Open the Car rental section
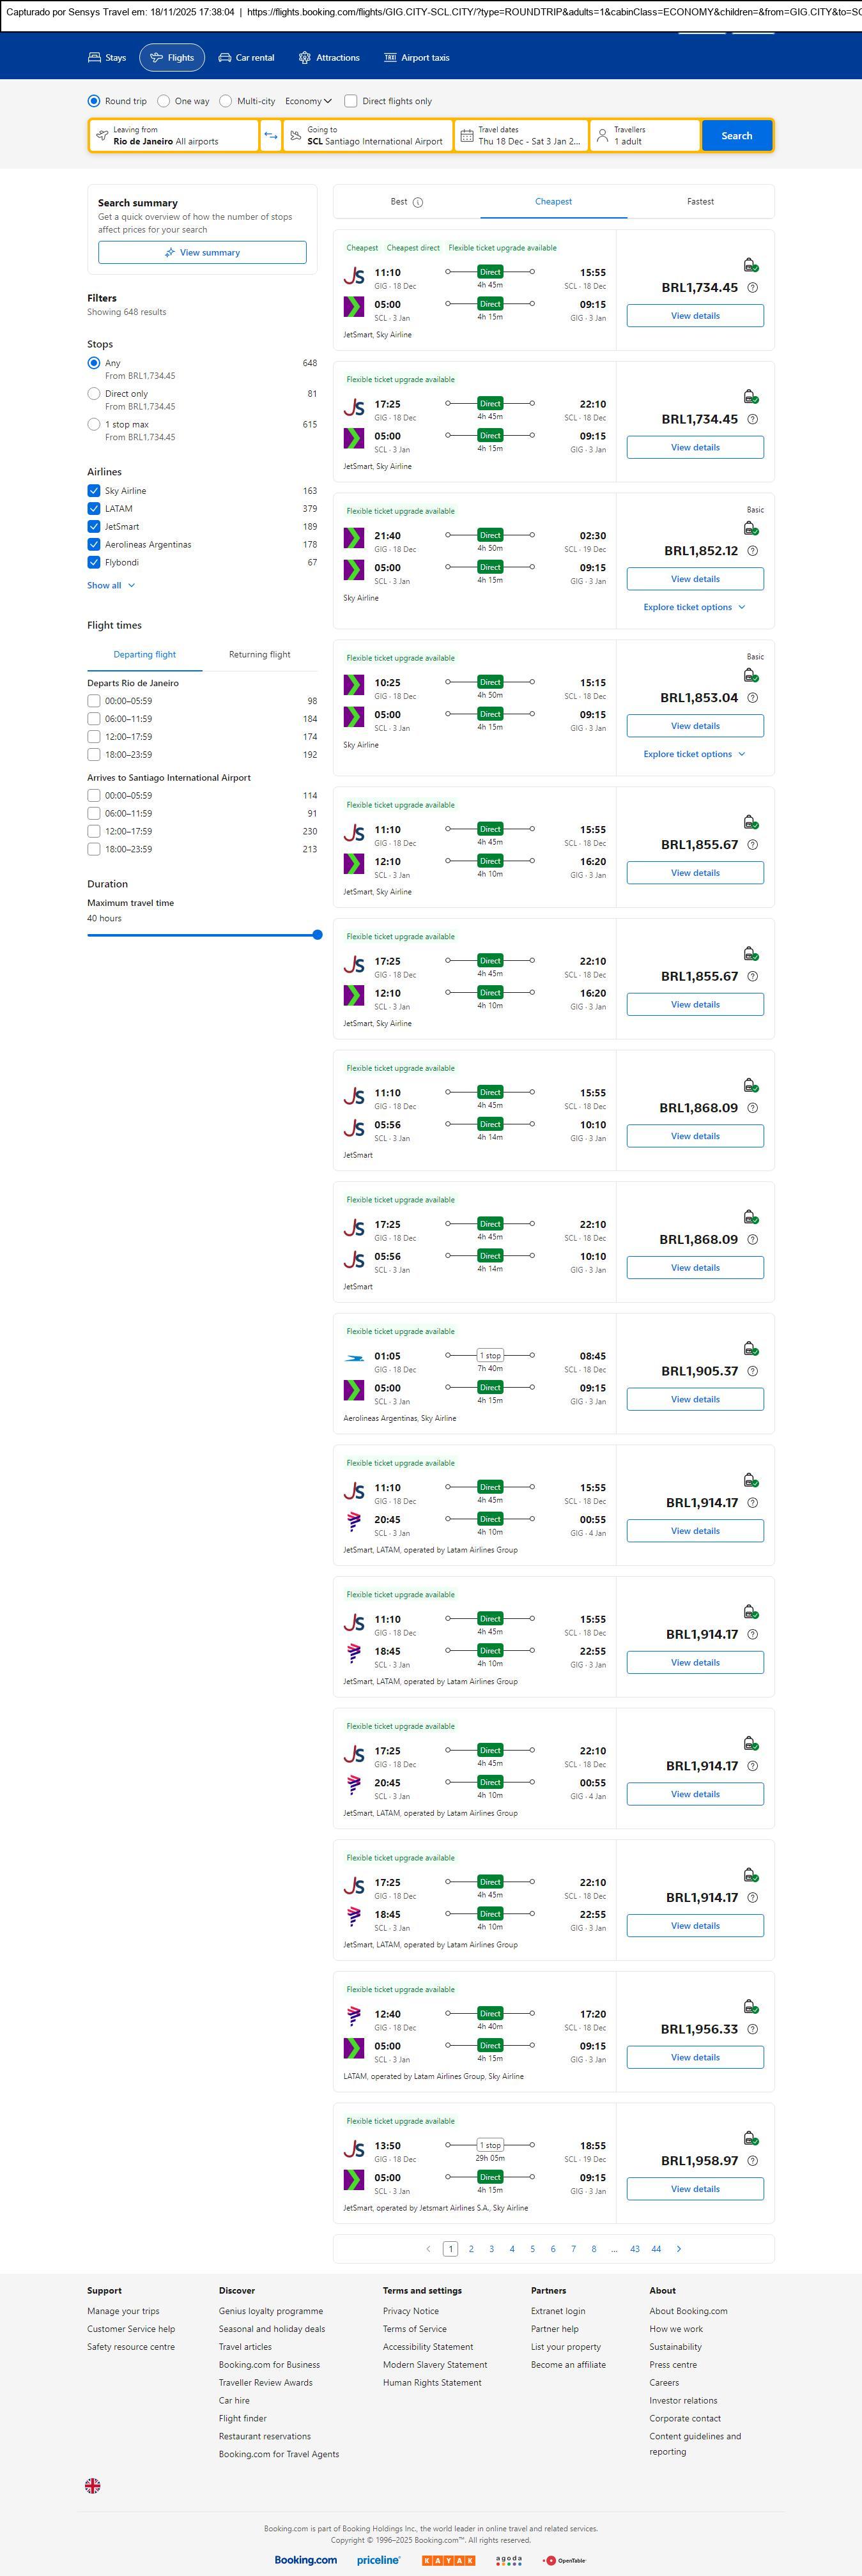Viewport: 862px width, 2576px height. coord(246,58)
